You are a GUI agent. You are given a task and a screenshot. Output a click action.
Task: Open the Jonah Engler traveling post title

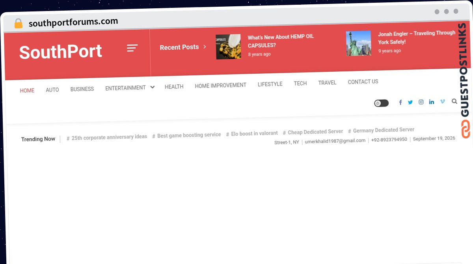click(x=416, y=37)
